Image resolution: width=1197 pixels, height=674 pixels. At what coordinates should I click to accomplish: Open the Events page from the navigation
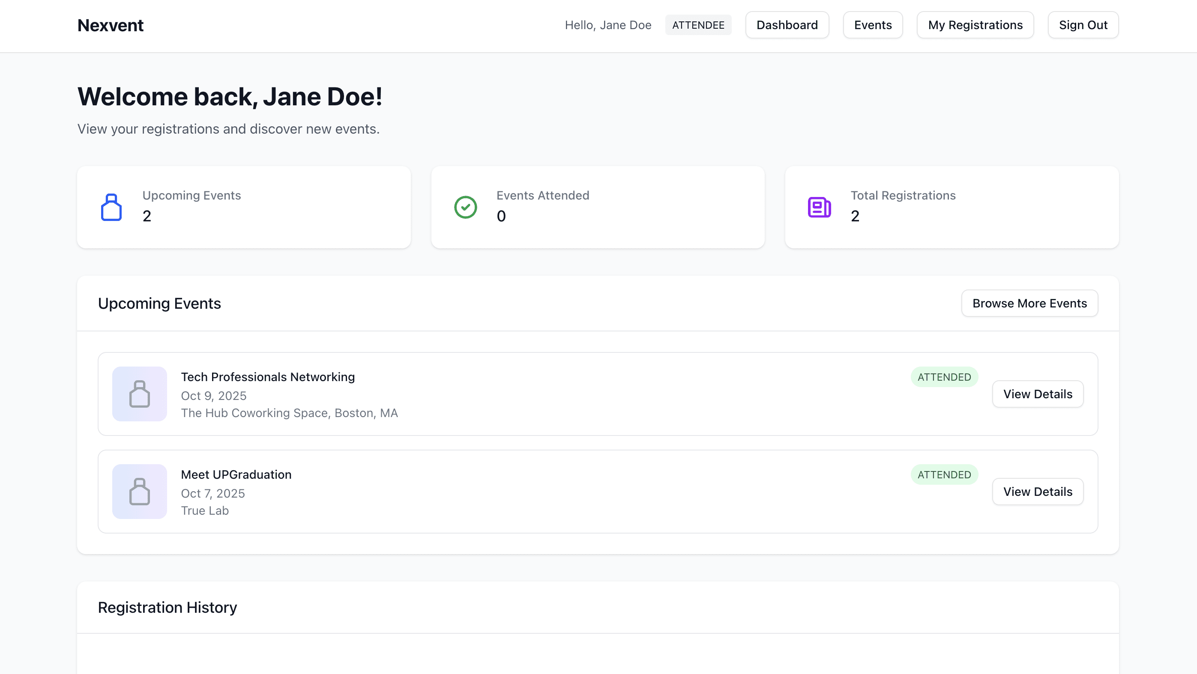click(873, 25)
